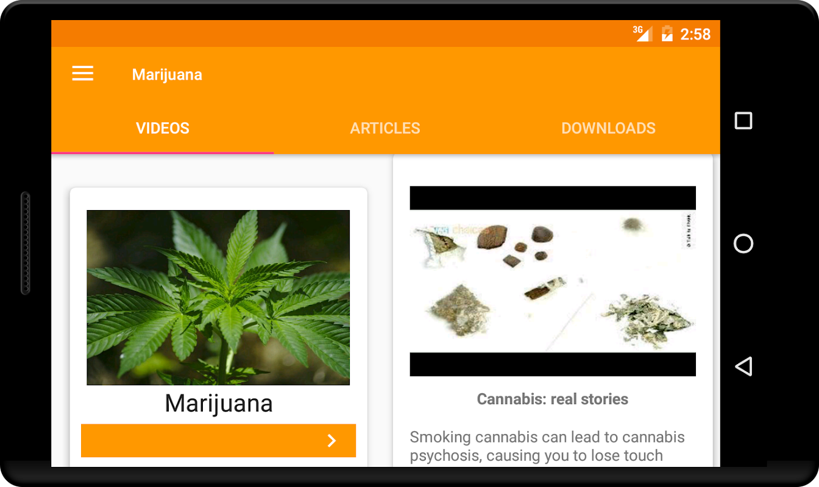
Task: Tap the Android home circle button
Action: click(x=743, y=243)
